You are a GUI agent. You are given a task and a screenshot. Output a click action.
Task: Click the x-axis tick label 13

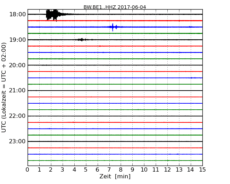(179, 169)
